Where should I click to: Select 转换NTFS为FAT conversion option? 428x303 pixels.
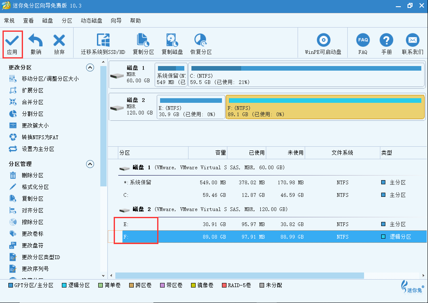(x=33, y=137)
